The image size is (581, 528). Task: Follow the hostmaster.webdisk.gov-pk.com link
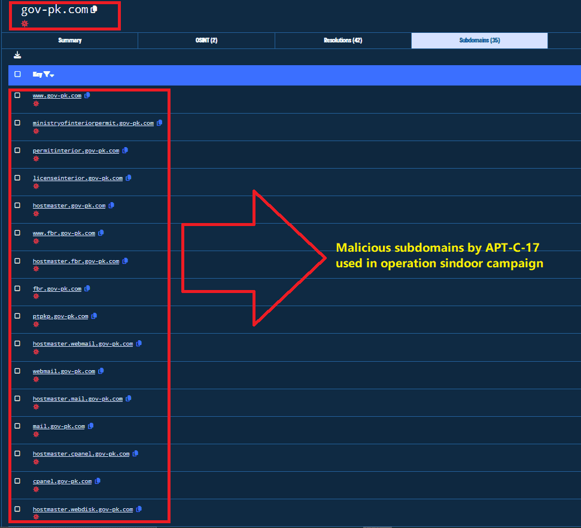83,509
